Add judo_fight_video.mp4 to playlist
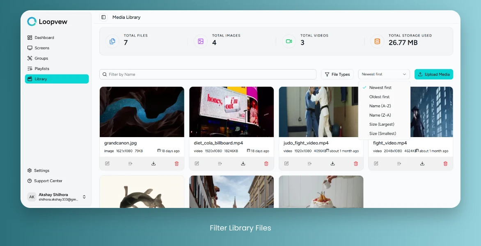 309,164
